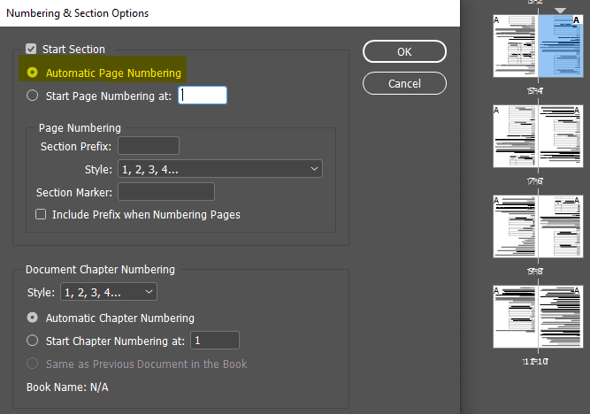The width and height of the screenshot is (590, 414).
Task: Toggle the Start Section checkbox
Action: [31, 49]
